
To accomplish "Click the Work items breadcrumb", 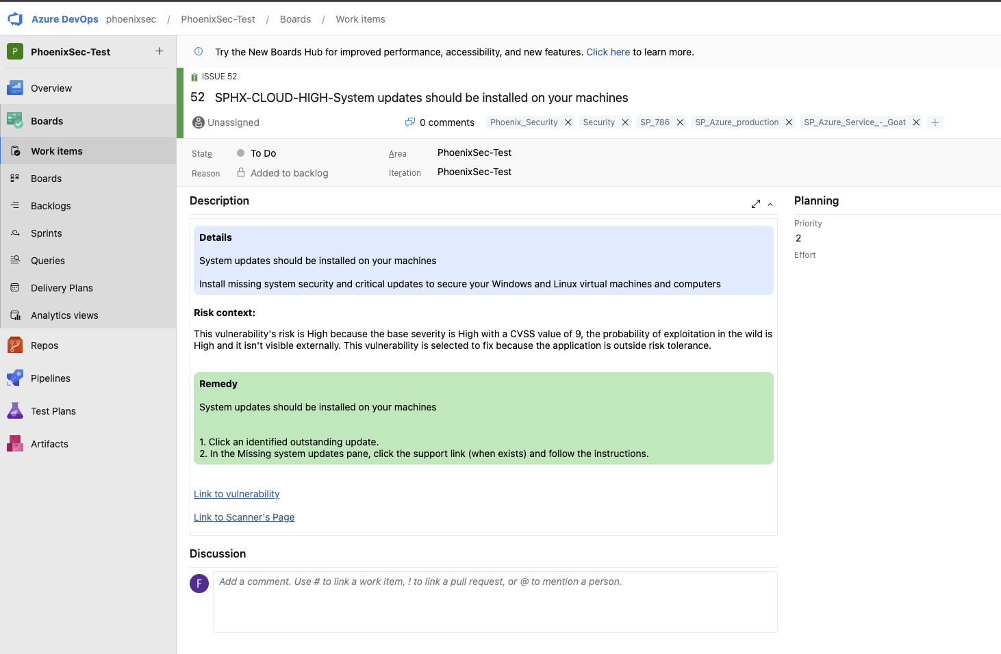I will tap(360, 19).
